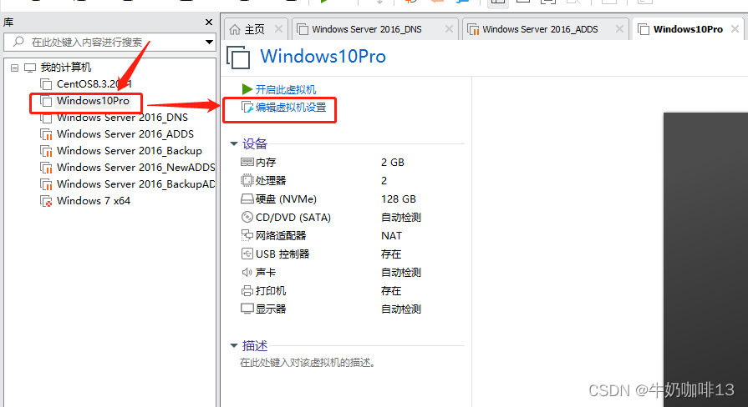Select Windows Server 2016_Backup VM
The image size is (748, 407).
[130, 151]
